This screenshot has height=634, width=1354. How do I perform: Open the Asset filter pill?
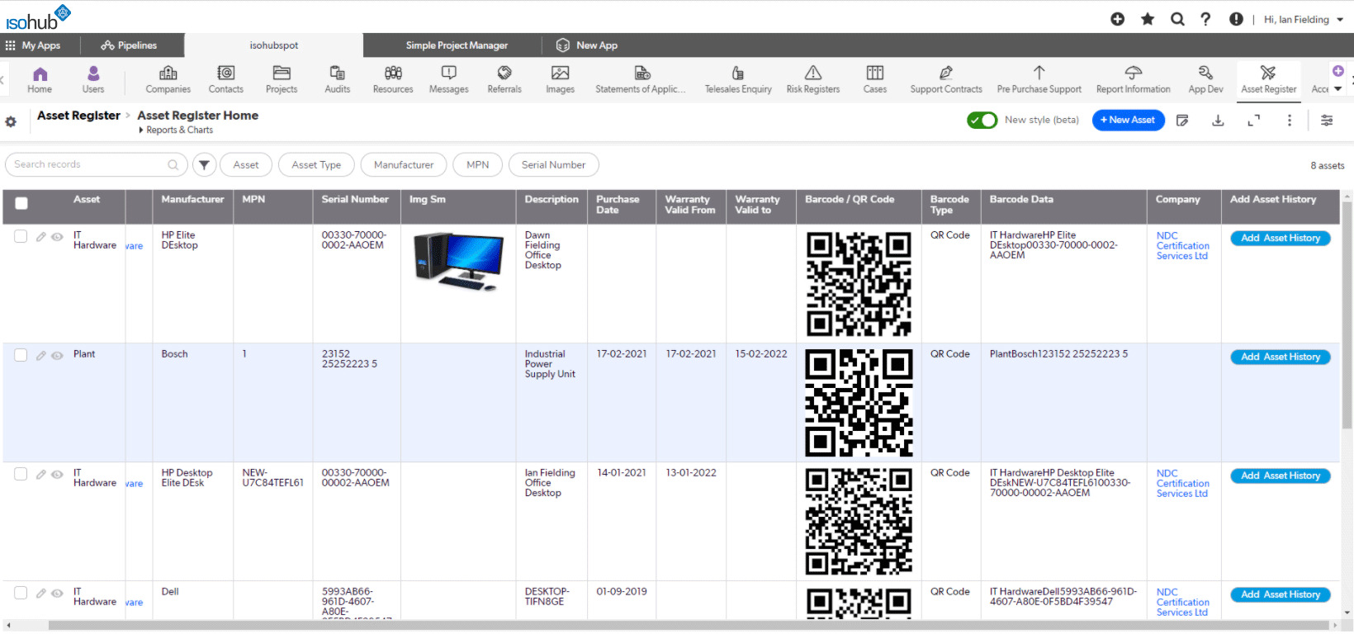coord(246,165)
